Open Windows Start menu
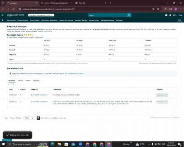 pyautogui.click(x=3, y=144)
